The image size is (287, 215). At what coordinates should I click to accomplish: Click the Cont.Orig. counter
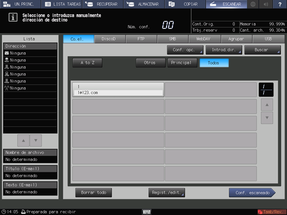point(214,24)
